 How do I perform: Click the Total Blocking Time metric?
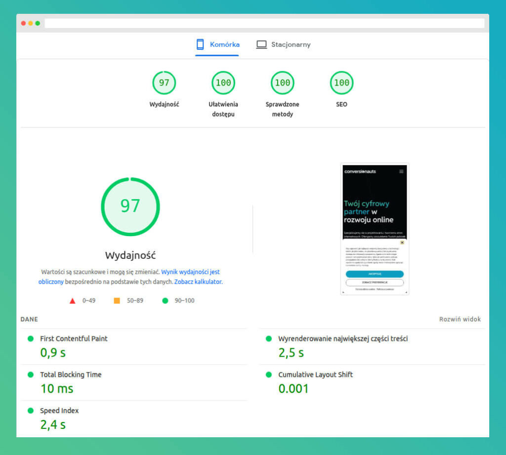(71, 375)
